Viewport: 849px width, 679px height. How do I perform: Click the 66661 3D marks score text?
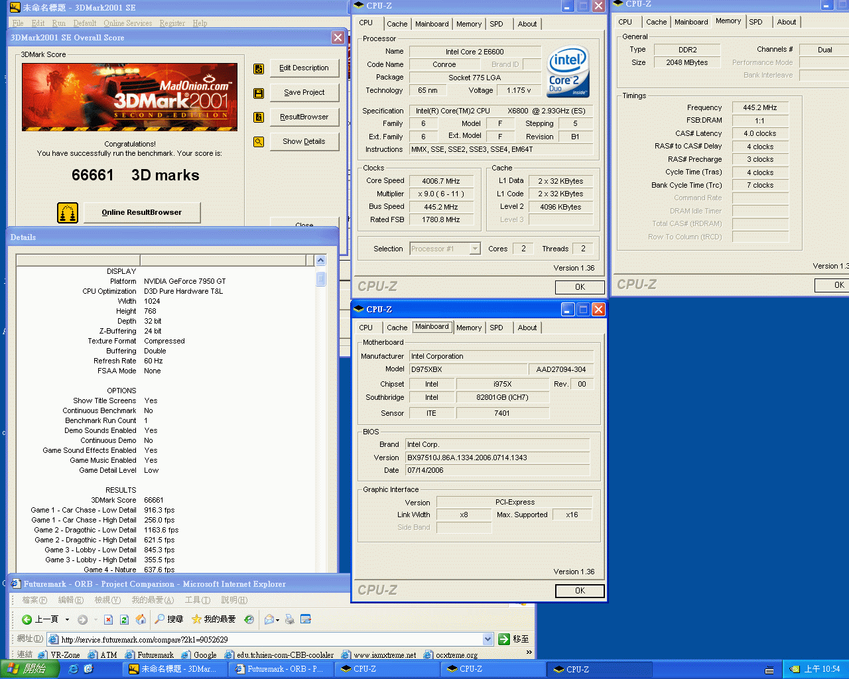[x=135, y=175]
